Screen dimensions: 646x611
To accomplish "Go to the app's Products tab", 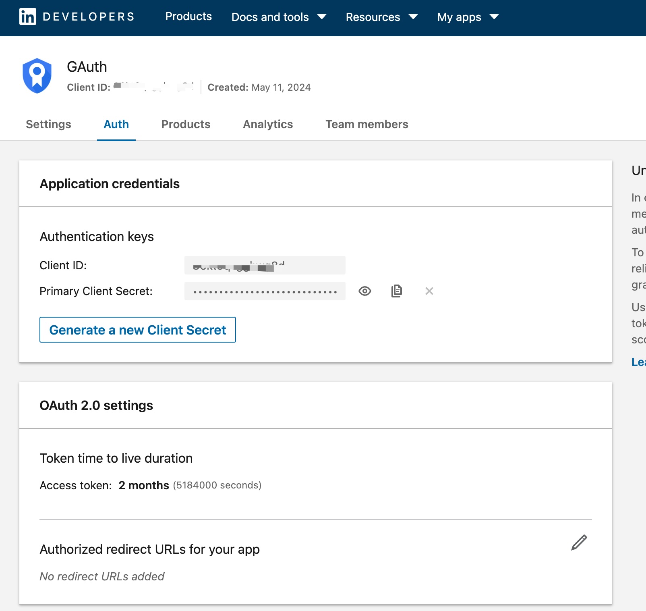I will point(186,124).
